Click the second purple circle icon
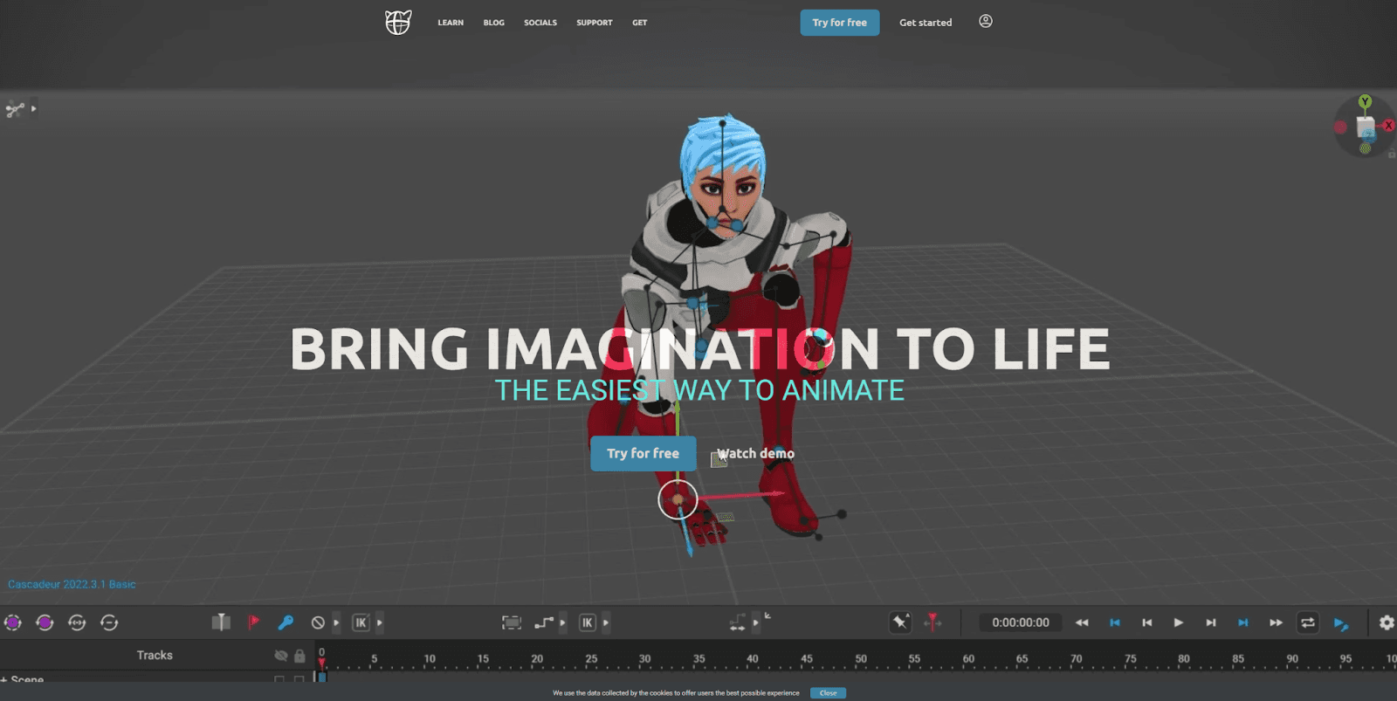Viewport: 1397px width, 701px height. (x=45, y=622)
